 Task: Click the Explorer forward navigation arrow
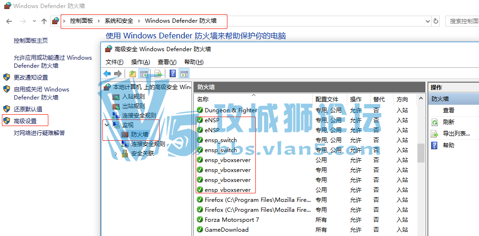tap(23, 21)
